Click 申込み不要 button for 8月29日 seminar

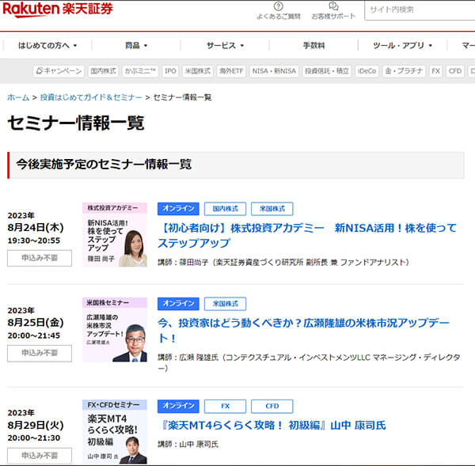tap(40, 456)
